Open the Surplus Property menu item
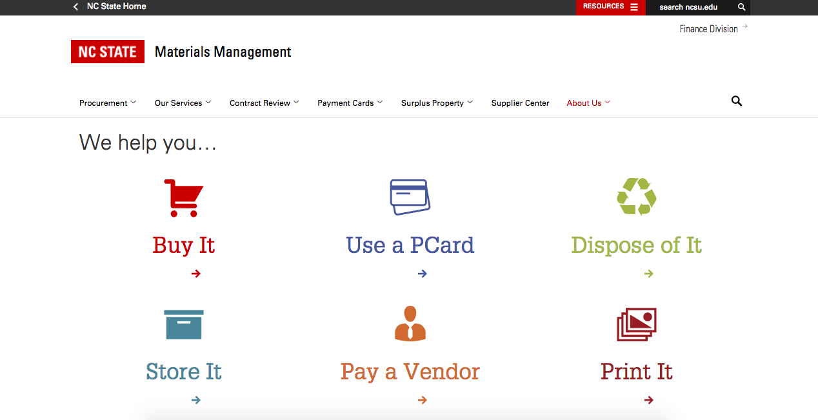This screenshot has width=818, height=420. pos(432,103)
